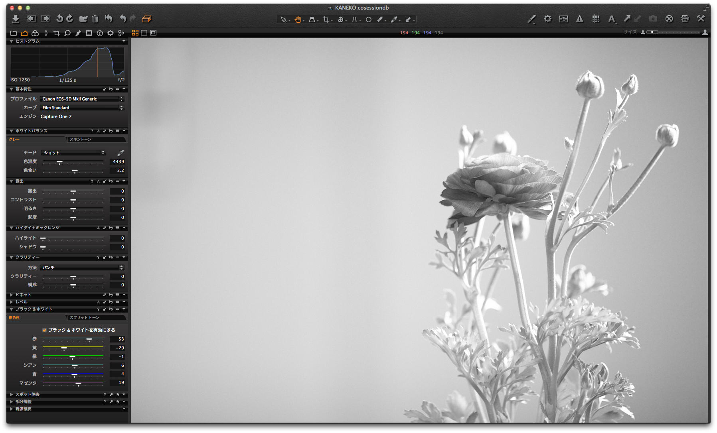
Task: Select the Keystone correction tool
Action: click(355, 20)
